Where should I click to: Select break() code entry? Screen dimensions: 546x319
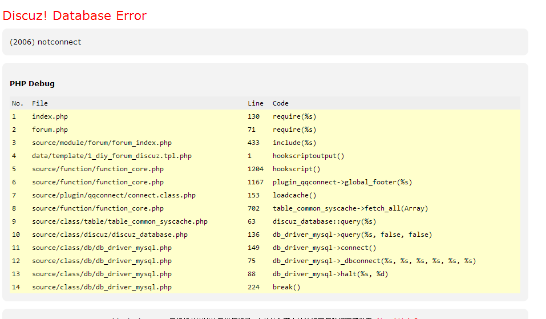[286, 287]
